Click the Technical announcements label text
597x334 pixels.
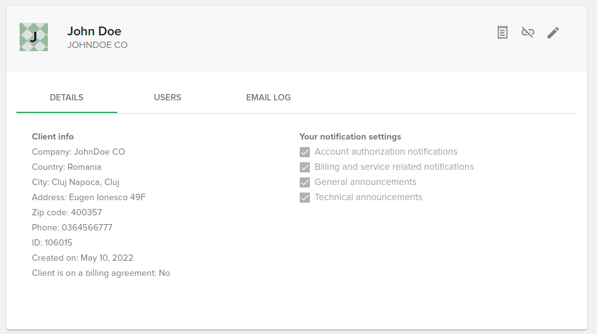tap(368, 197)
